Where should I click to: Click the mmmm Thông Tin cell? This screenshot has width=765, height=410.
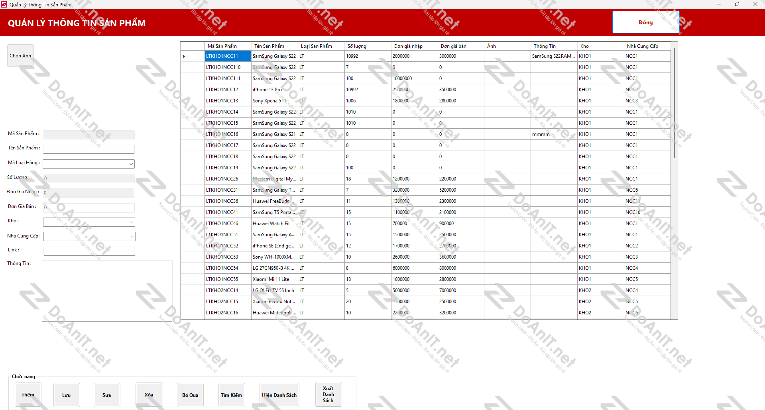554,134
